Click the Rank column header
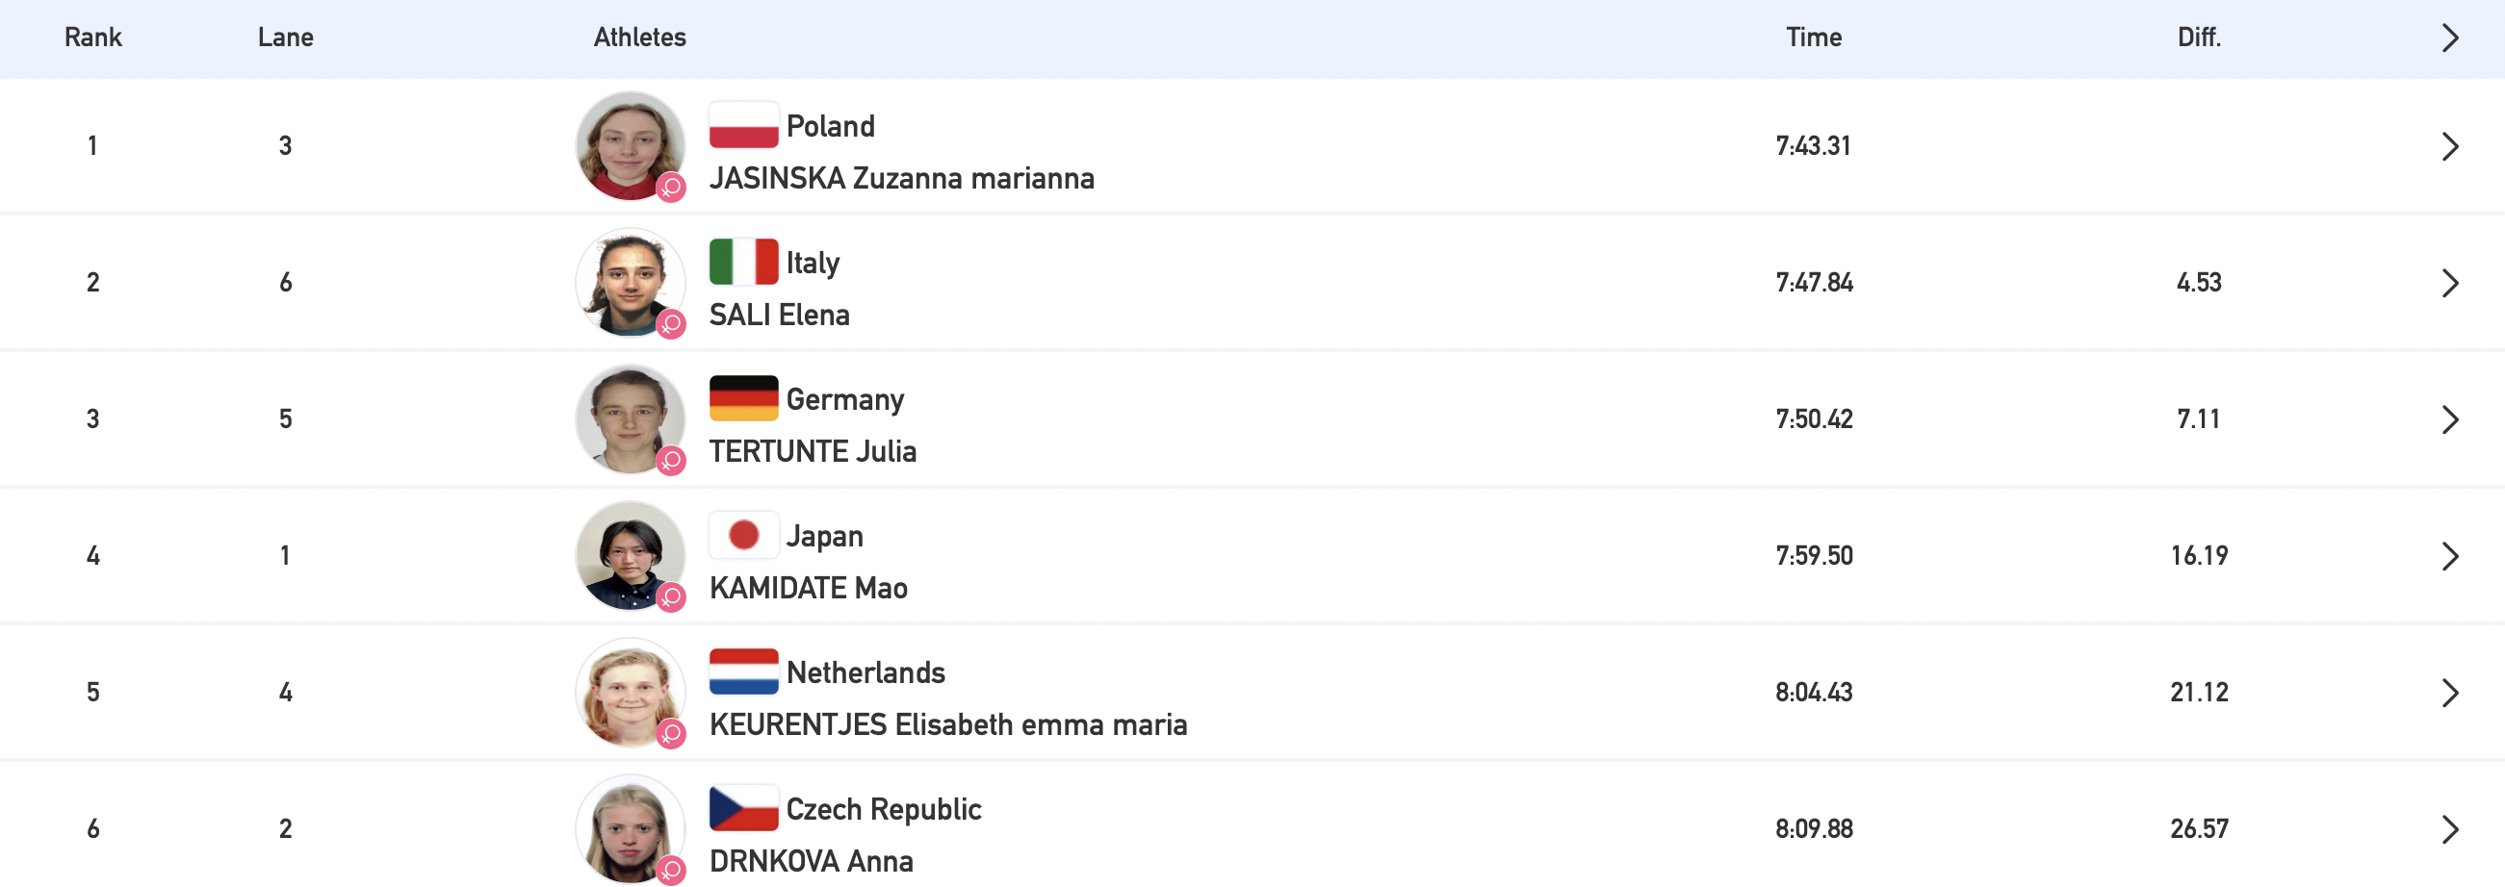Screen dimensions: 2505x887 tap(92, 37)
